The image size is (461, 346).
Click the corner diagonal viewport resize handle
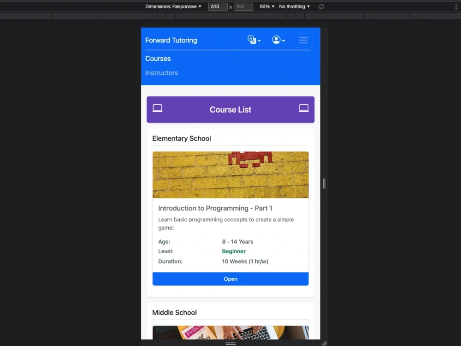[x=324, y=343]
